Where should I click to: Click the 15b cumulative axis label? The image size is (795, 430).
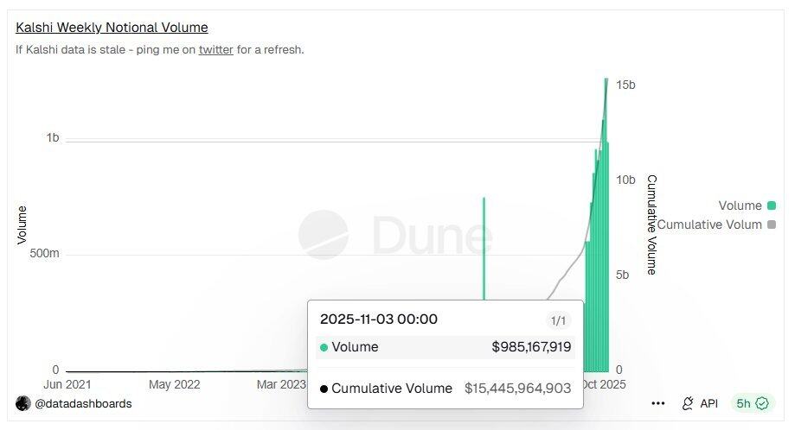tap(625, 85)
